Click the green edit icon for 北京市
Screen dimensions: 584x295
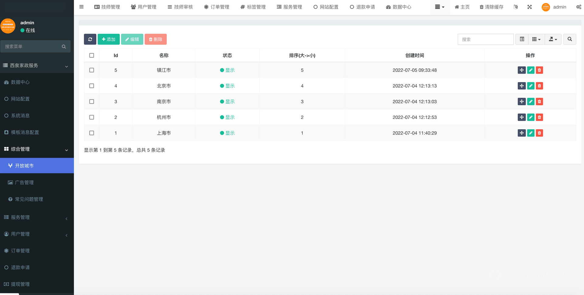point(530,86)
